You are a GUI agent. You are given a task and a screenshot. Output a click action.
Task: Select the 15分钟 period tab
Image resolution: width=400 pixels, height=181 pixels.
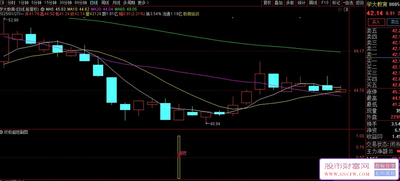[x=50, y=3]
